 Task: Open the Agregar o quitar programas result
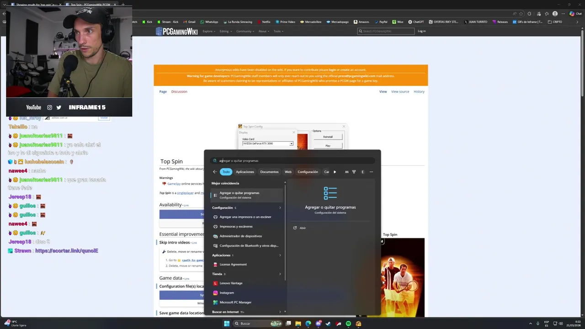[x=247, y=195]
